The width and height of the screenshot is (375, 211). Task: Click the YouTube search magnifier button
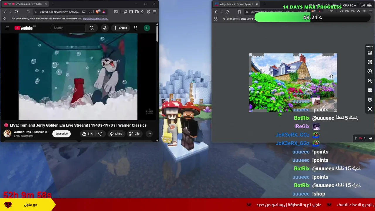tap(92, 28)
